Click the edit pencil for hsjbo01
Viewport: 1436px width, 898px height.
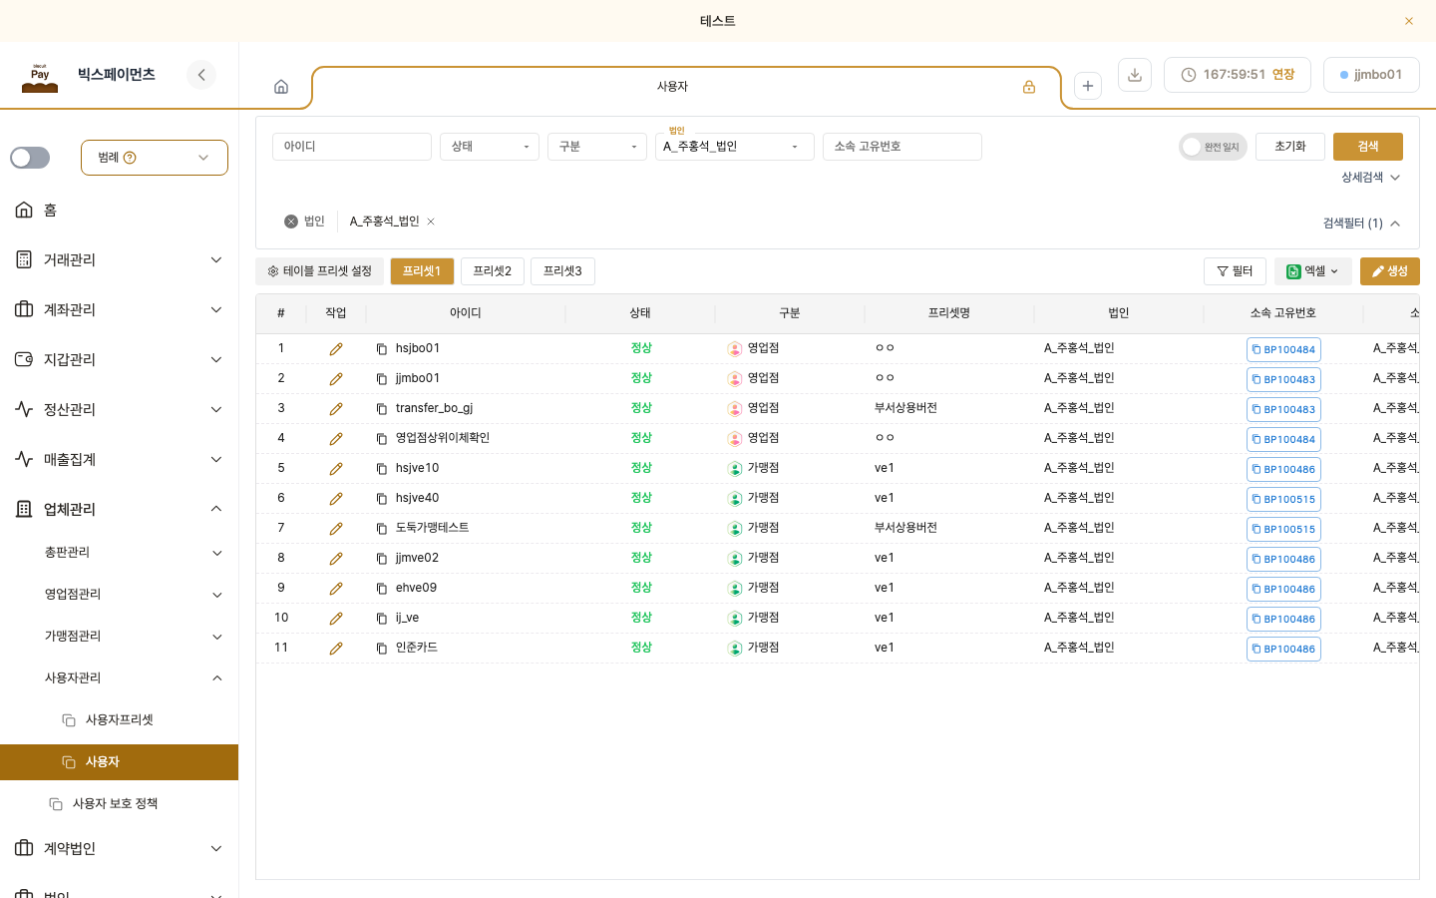click(x=336, y=349)
